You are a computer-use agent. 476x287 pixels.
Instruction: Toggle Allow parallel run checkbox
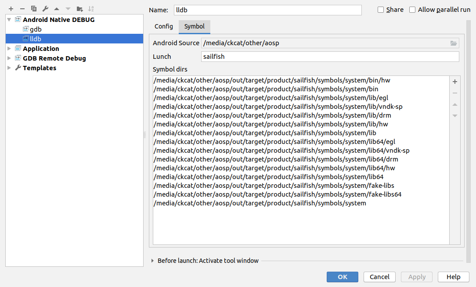coord(412,10)
